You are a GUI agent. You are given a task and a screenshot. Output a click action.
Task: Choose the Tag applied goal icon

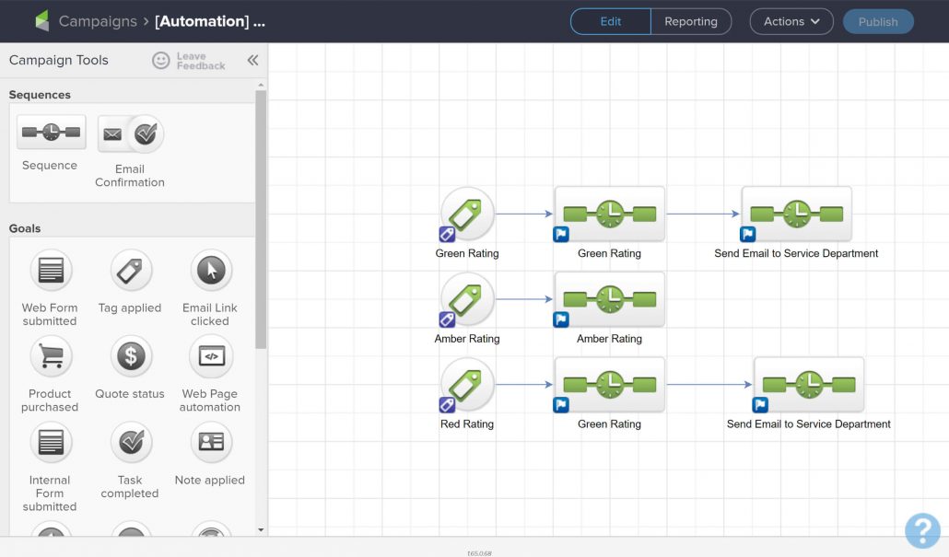click(131, 270)
